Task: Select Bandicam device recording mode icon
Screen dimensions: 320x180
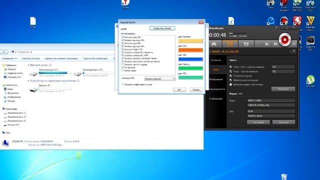Action: click(246, 44)
